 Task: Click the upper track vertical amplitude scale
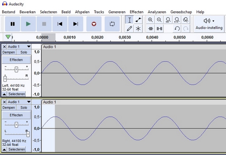point(37,73)
